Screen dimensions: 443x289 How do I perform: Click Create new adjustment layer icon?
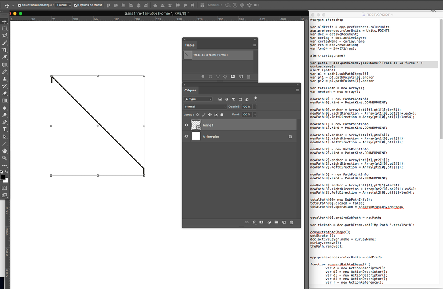269,222
